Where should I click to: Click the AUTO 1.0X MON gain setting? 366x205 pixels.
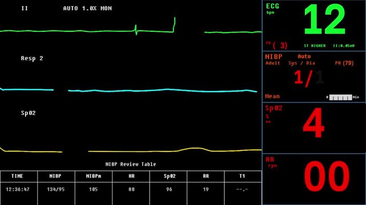(x=87, y=9)
